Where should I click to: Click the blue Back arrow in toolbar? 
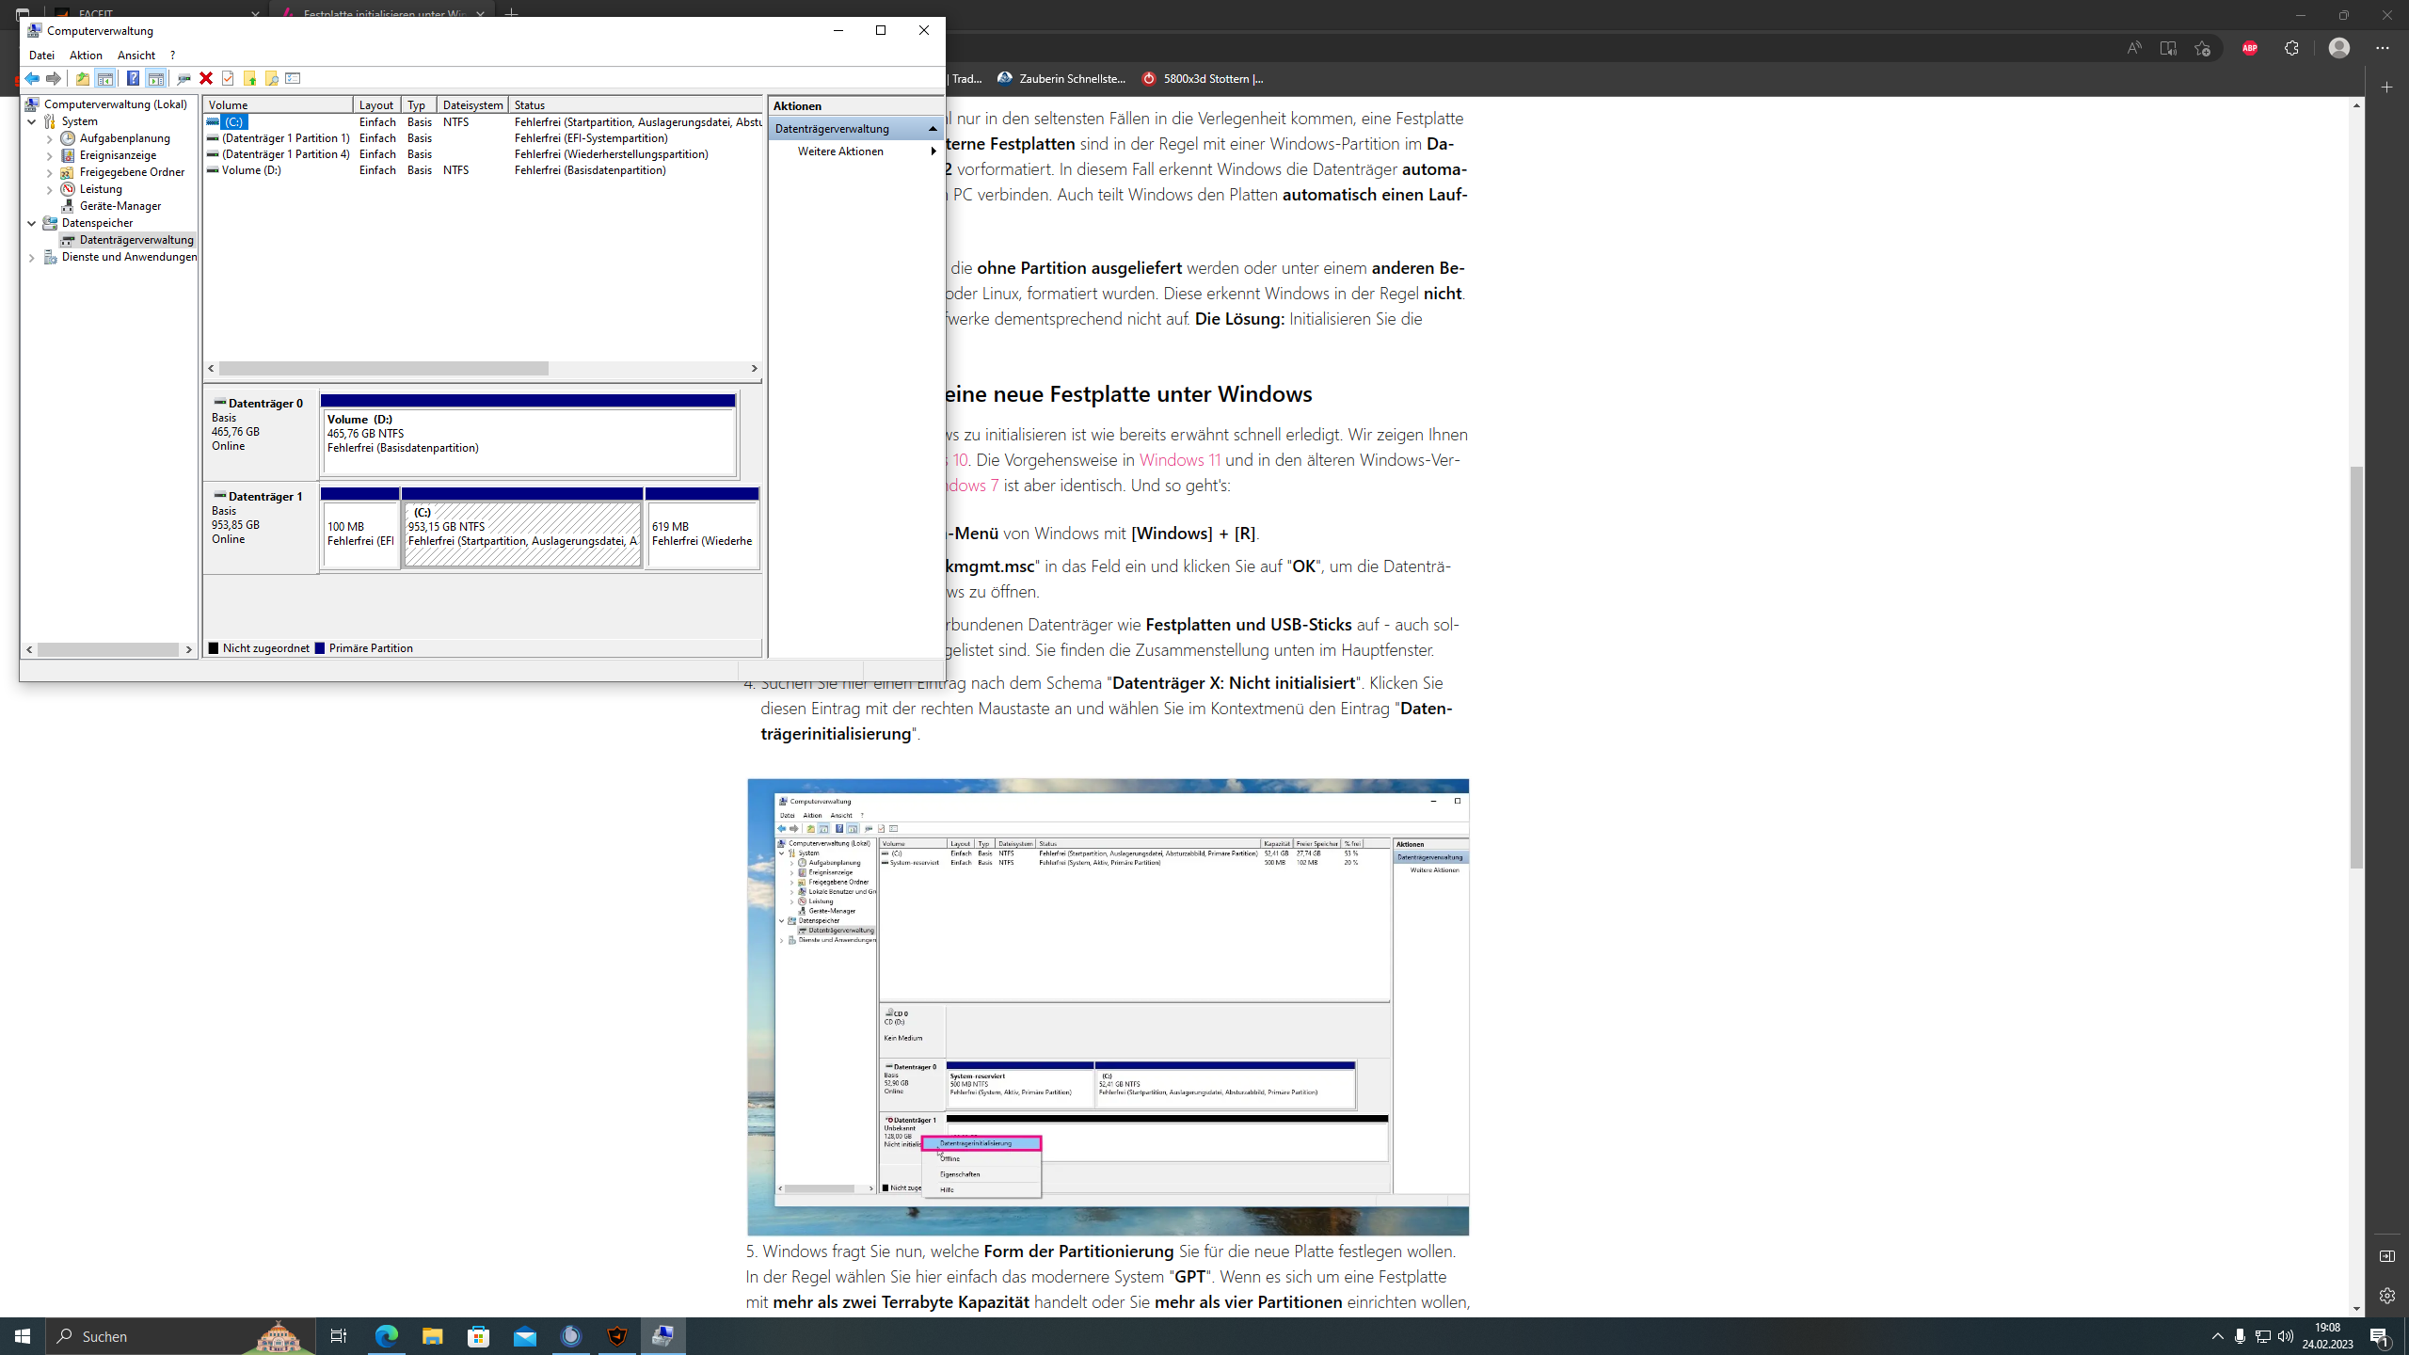(x=32, y=78)
